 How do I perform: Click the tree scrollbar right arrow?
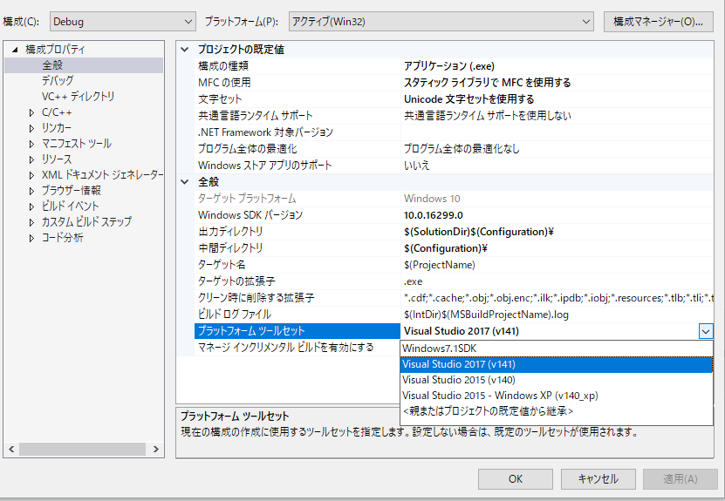pos(156,450)
